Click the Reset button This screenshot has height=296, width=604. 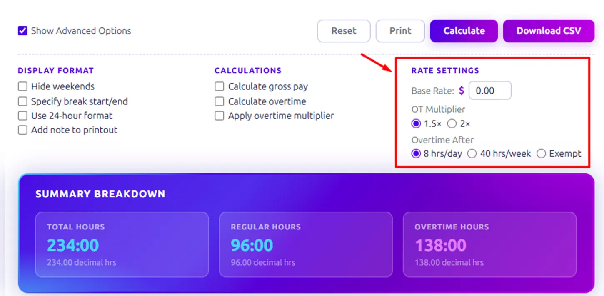click(344, 30)
